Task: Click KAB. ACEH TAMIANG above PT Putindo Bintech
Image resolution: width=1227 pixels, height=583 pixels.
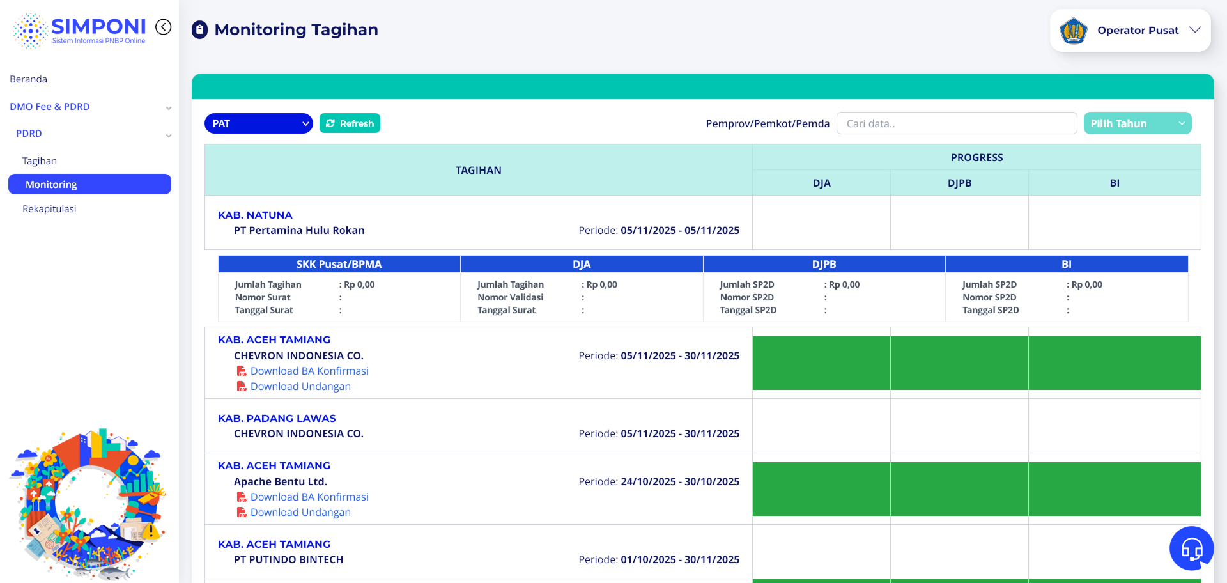Action: [x=274, y=544]
